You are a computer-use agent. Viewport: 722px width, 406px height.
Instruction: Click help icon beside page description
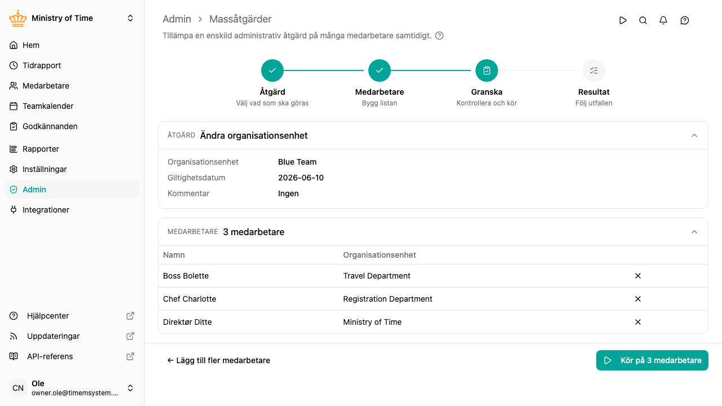click(439, 36)
